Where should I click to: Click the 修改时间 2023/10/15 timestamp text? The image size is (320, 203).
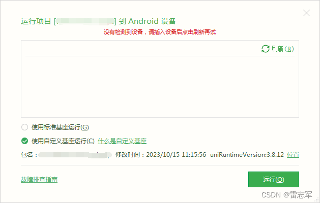(x=161, y=155)
